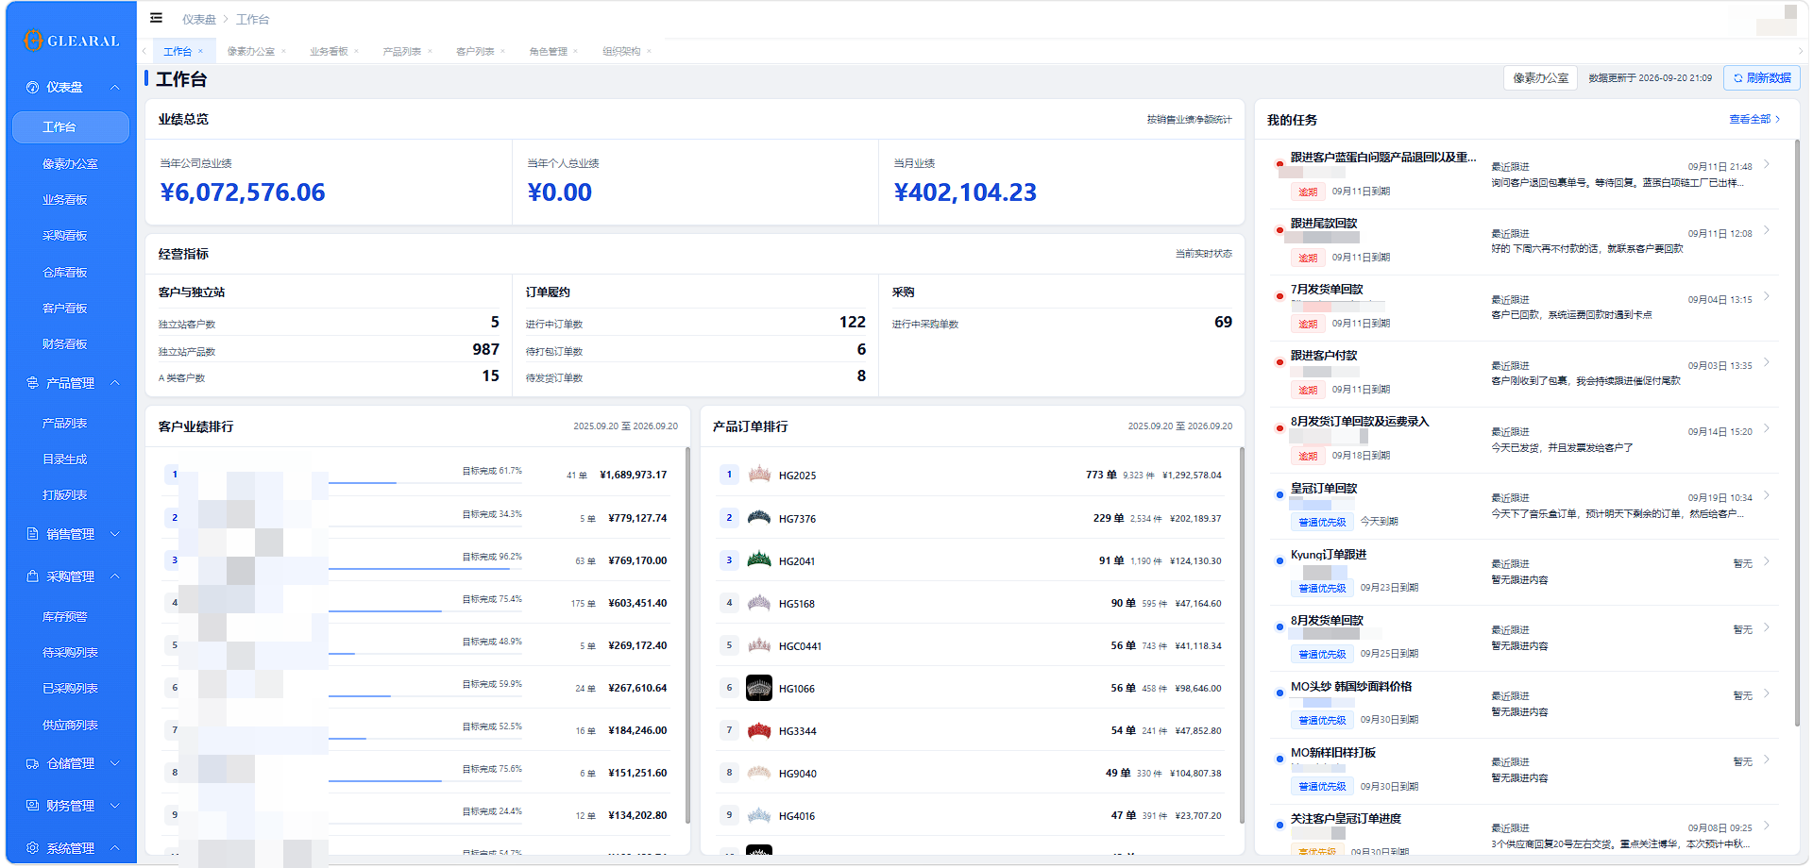Screen dimensions: 1813x868
Task: Collapse the 产品管理 menu group chevron
Action: pos(115,383)
